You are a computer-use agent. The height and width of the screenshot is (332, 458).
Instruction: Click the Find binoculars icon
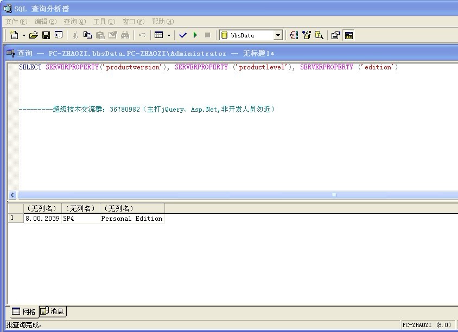(125, 35)
